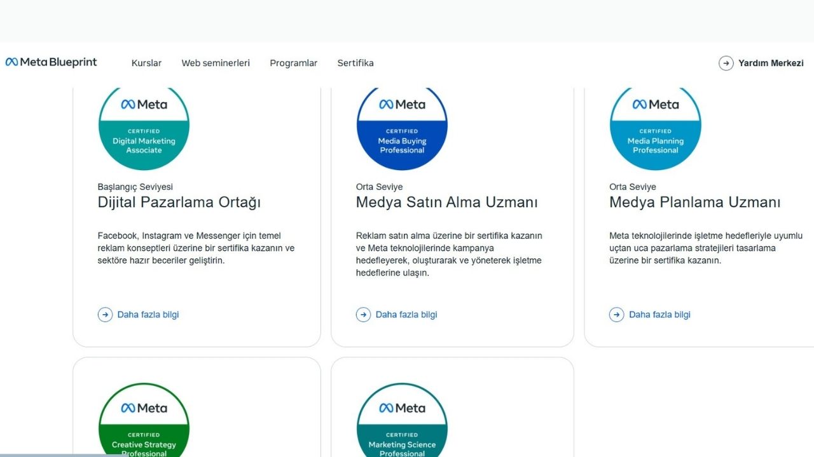The width and height of the screenshot is (814, 457).
Task: Click the Marketing Science Professional badge
Action: (x=401, y=422)
